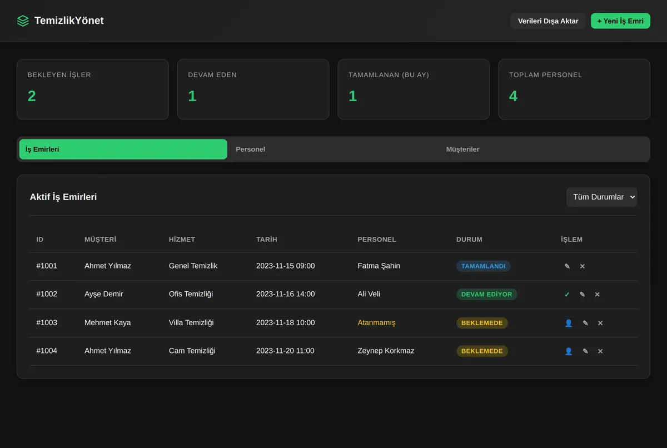Click the Toplam Personel stat card
This screenshot has width=667, height=448.
[x=574, y=89]
